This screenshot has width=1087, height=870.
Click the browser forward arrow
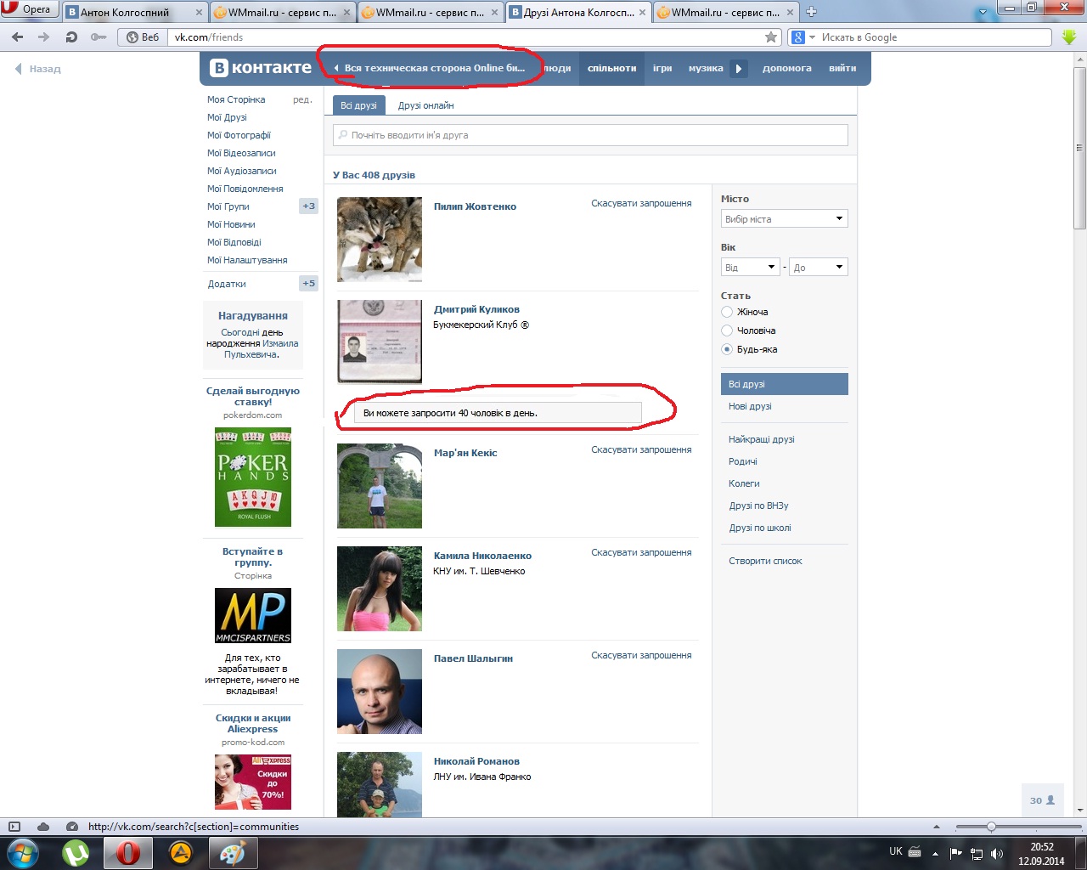pyautogui.click(x=44, y=37)
